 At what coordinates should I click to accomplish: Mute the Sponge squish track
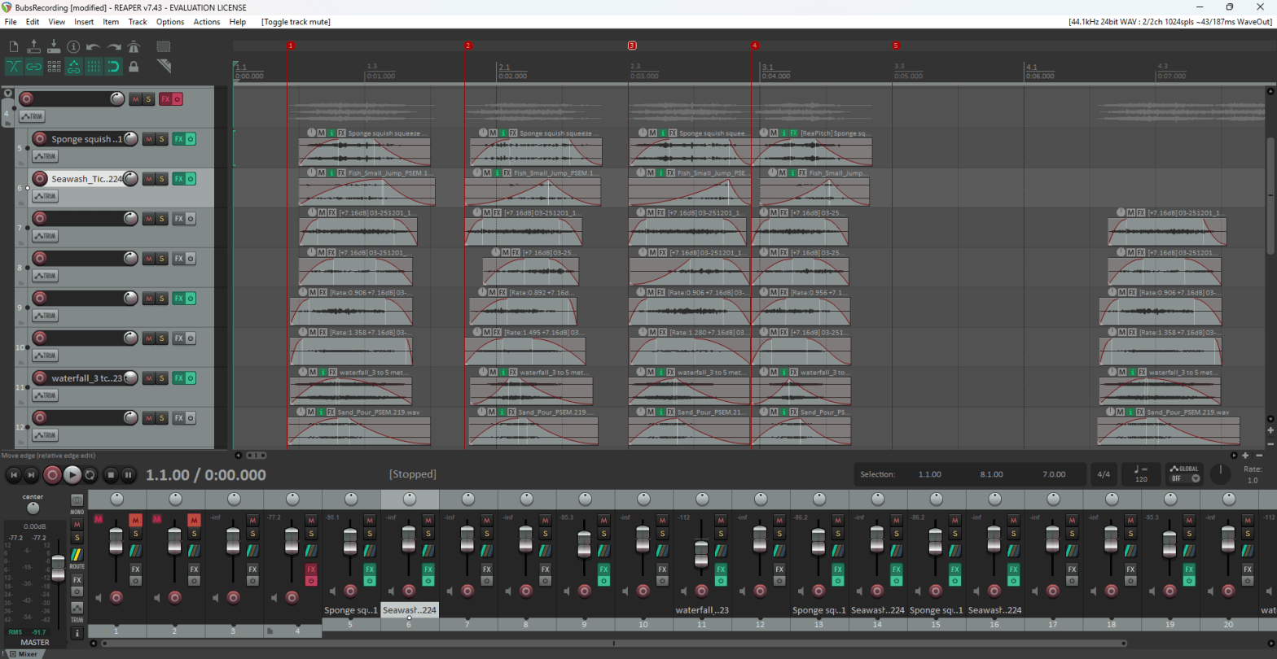click(148, 139)
